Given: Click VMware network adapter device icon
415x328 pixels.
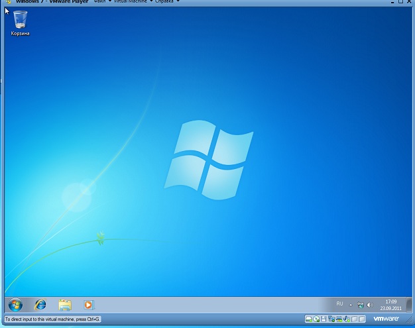Looking at the screenshot, I should 331,319.
